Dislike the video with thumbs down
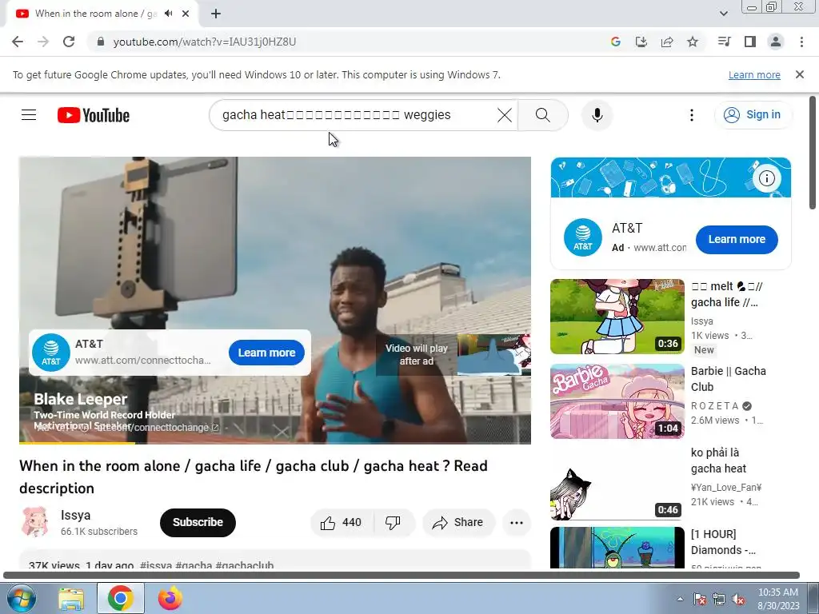This screenshot has height=614, width=819. coord(394,523)
